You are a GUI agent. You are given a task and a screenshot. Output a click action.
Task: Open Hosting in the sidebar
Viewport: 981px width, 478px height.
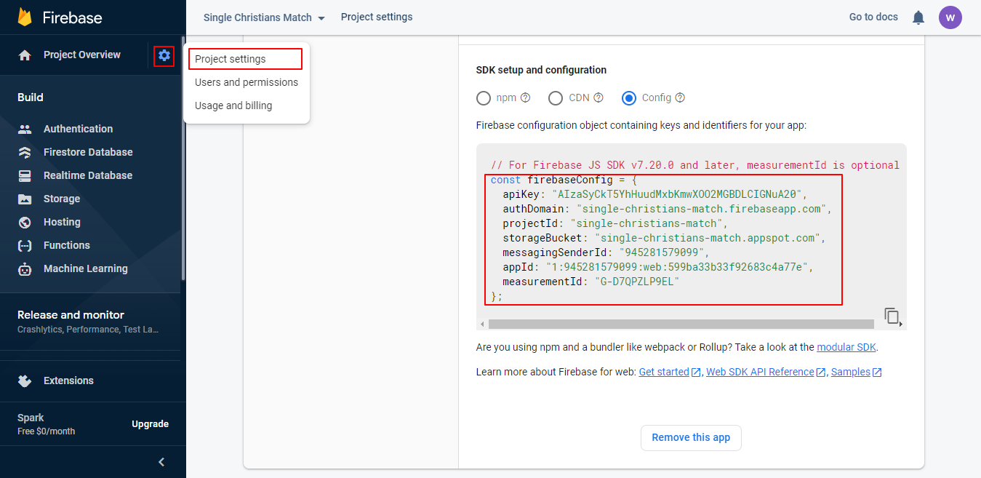[x=62, y=222]
